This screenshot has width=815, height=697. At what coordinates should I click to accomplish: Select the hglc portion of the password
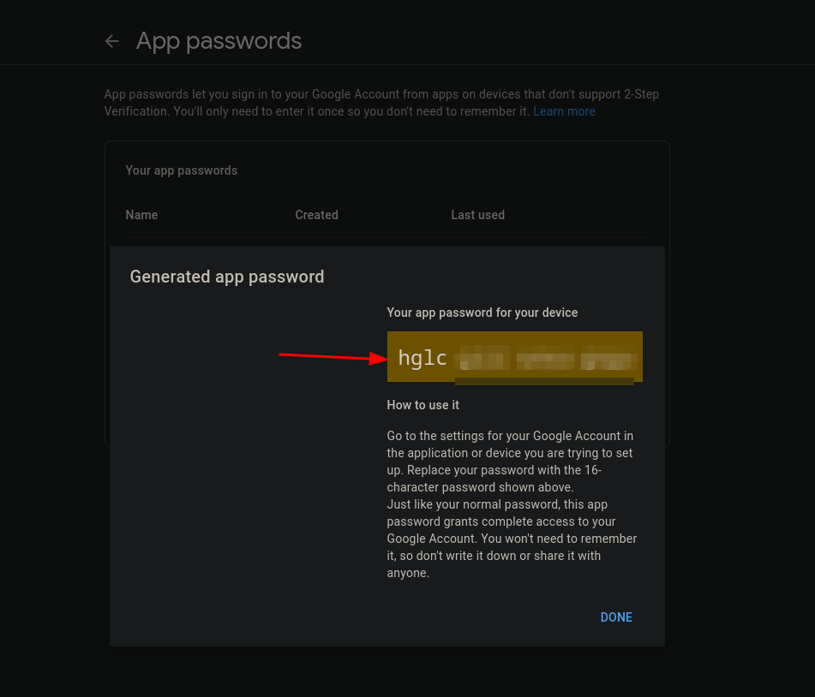(422, 357)
